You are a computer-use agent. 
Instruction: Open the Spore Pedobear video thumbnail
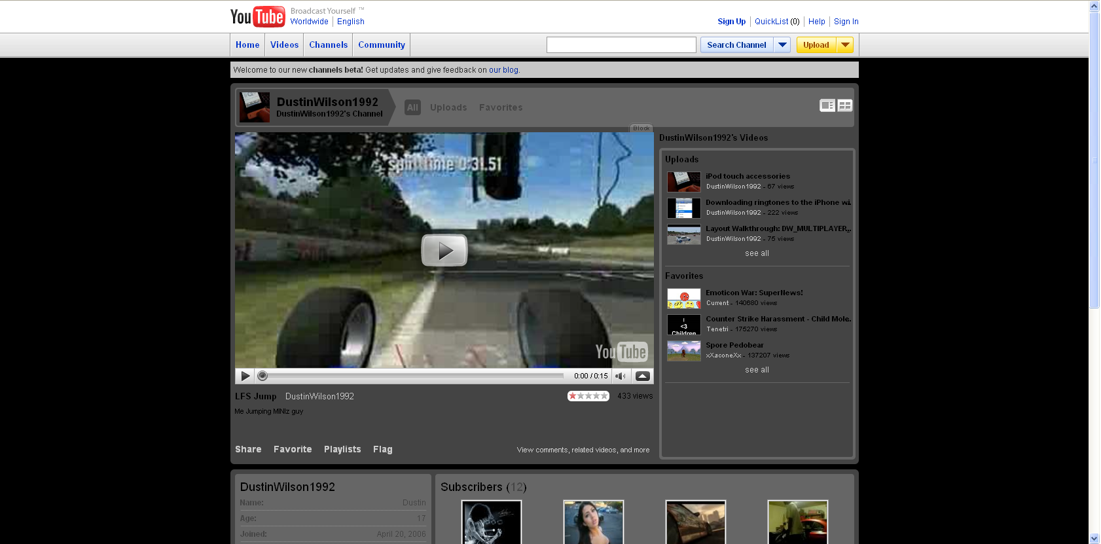pos(684,350)
